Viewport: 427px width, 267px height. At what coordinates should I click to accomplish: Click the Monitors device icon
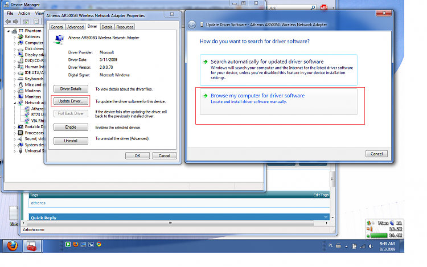(20, 97)
